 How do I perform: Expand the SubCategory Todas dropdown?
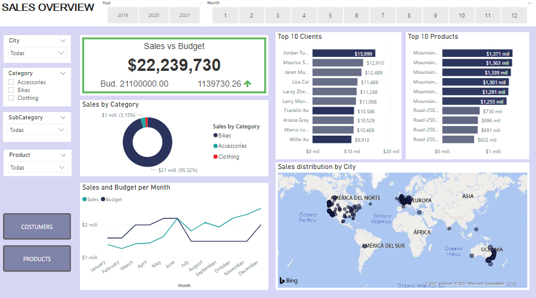click(x=37, y=130)
